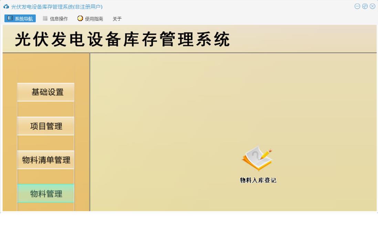
Task: Go to 物料清单管理 section
Action: pyautogui.click(x=46, y=160)
